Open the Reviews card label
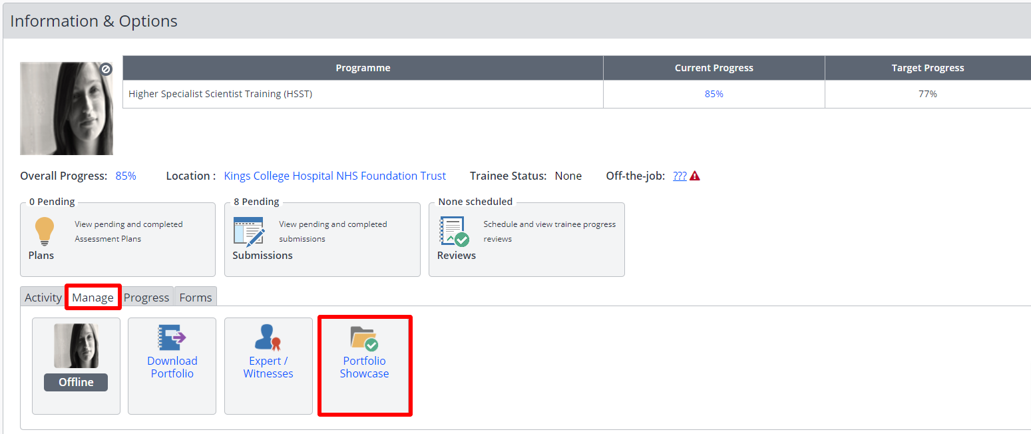This screenshot has width=1031, height=434. (x=457, y=256)
